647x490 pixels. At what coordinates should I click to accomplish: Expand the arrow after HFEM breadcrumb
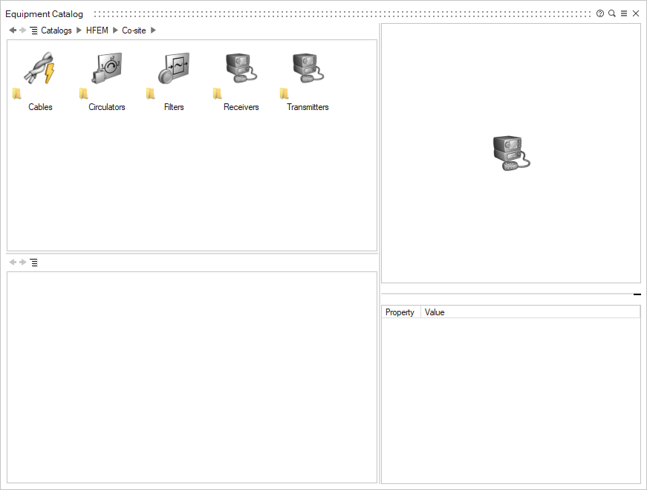coord(115,30)
